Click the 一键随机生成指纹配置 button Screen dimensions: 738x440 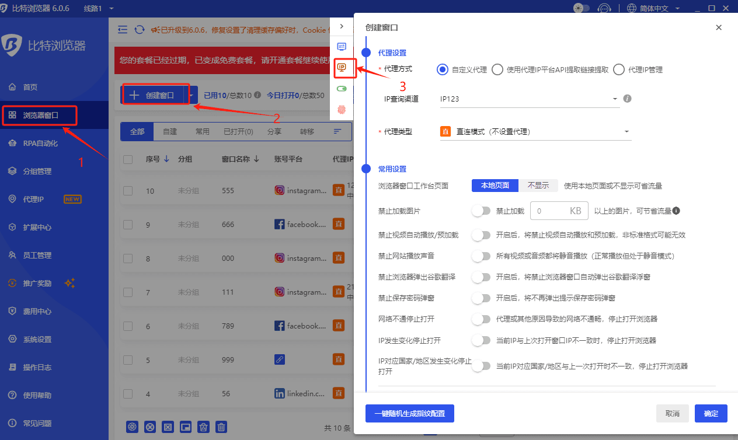(x=409, y=413)
